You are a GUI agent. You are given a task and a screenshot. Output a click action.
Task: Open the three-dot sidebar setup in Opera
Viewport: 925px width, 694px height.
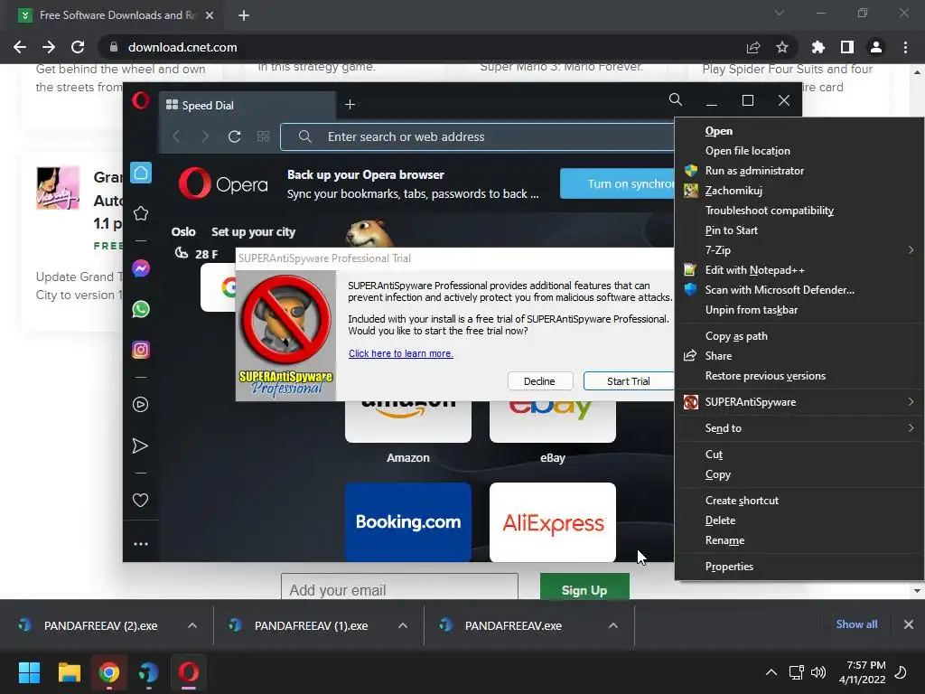point(140,544)
